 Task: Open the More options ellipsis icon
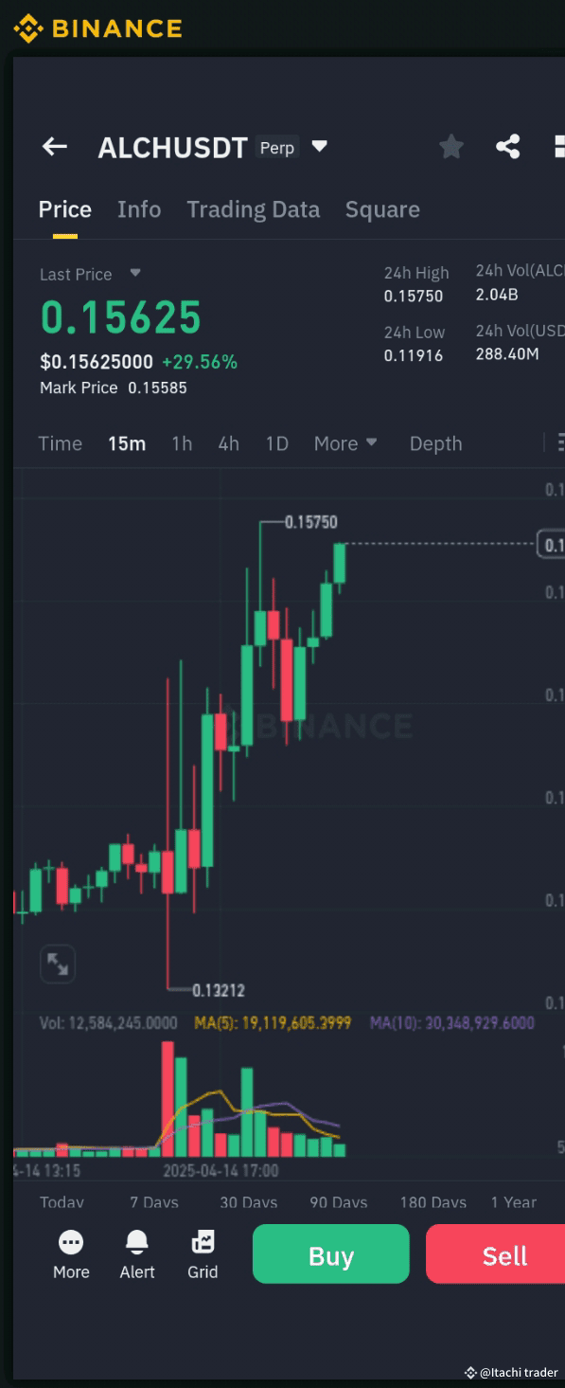click(x=70, y=1242)
